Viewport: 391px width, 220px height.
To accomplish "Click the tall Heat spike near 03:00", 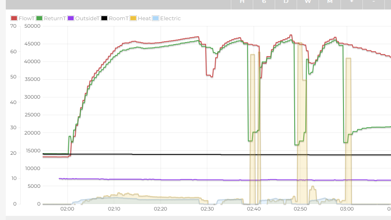I will (x=348, y=124).
